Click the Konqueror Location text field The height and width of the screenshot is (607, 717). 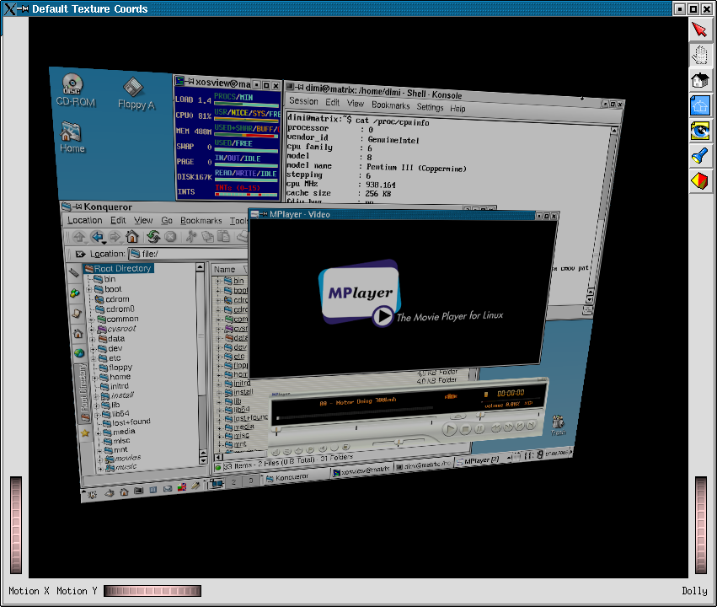pyautogui.click(x=189, y=254)
